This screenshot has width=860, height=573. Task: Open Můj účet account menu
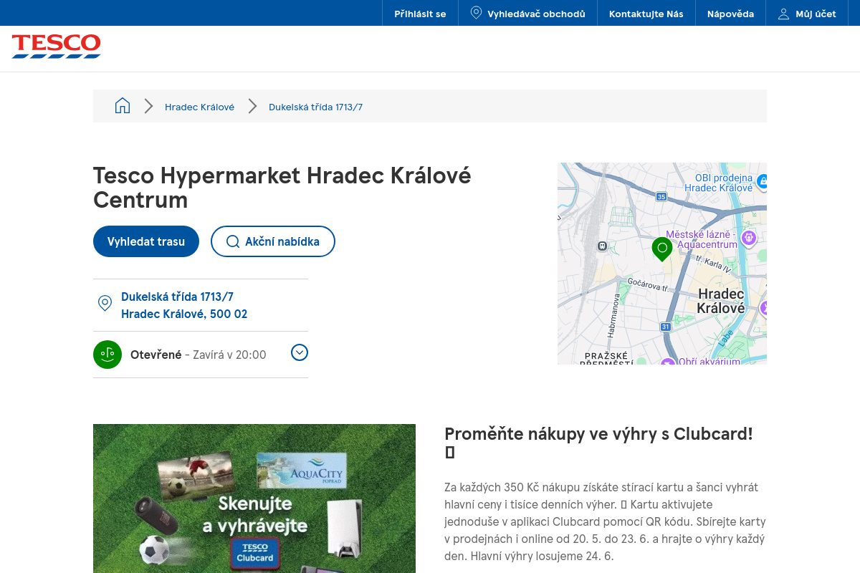pyautogui.click(x=807, y=14)
